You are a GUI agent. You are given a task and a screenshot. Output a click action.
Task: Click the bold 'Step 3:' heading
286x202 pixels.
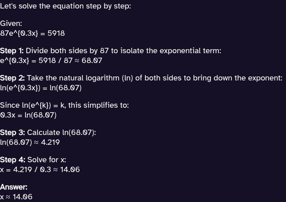tap(13, 132)
